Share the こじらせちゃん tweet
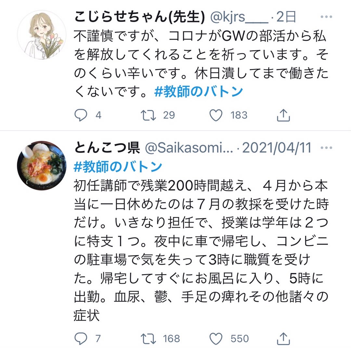 pos(283,115)
